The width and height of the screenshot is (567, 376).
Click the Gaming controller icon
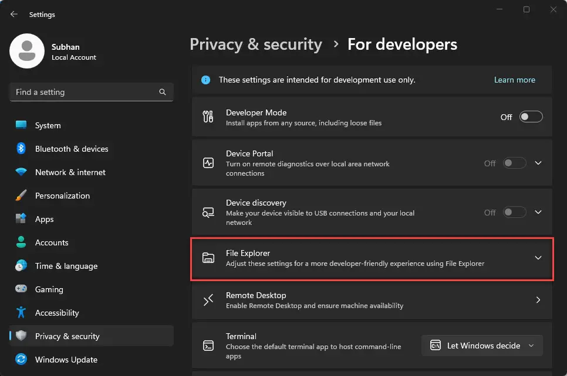coord(21,289)
